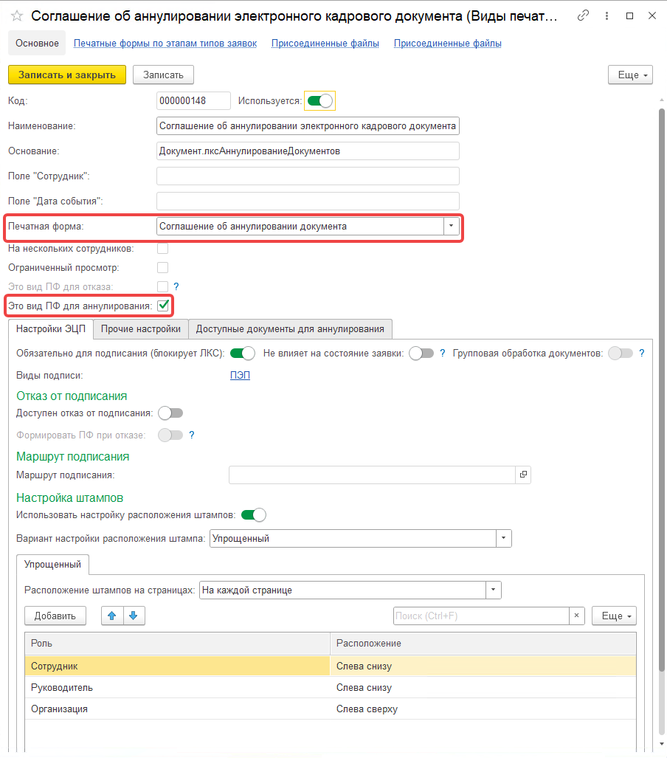667x758 pixels.
Task: Show help for the refusal print form type
Action: click(176, 286)
